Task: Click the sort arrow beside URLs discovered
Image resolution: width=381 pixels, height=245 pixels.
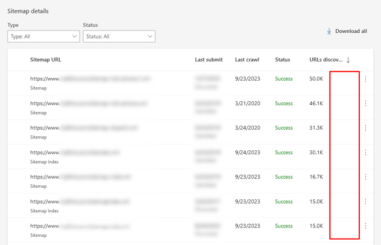Action: tap(349, 60)
